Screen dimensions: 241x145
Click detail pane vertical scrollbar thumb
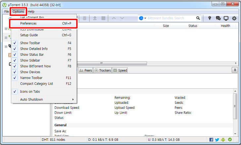point(235,106)
